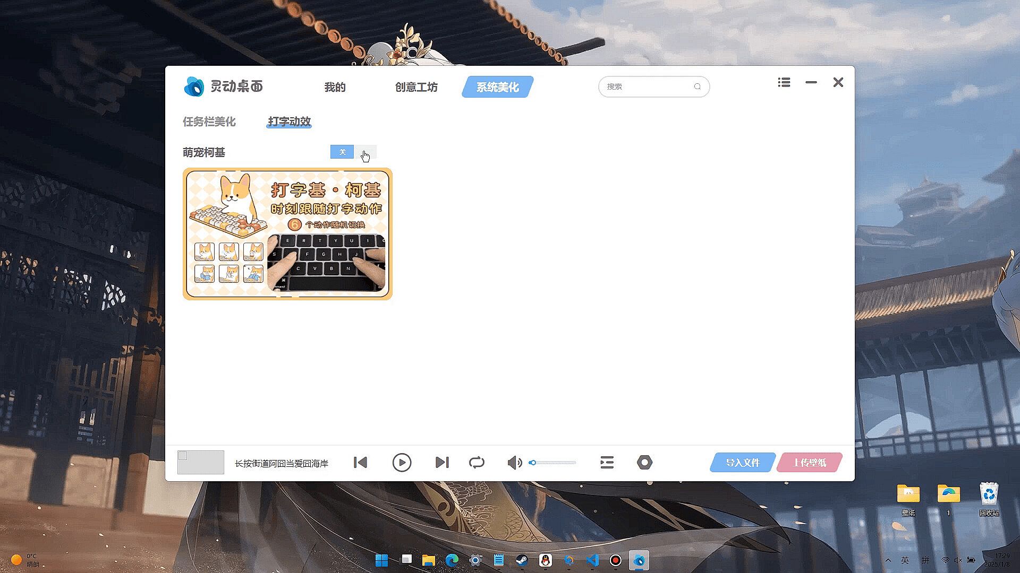Click the search magnifier icon
The height and width of the screenshot is (573, 1020).
pos(697,86)
